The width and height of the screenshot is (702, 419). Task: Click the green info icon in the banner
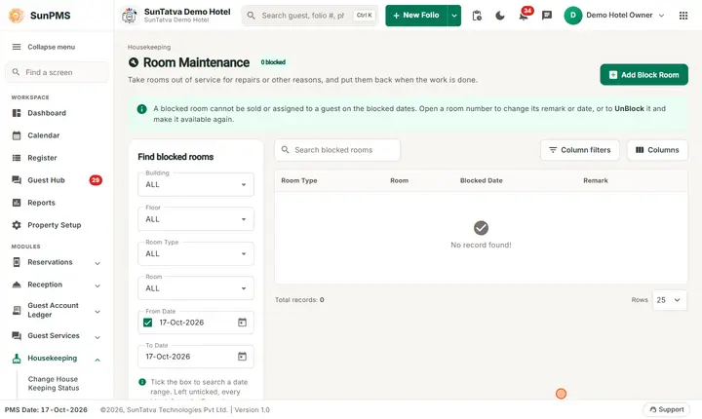(142, 109)
